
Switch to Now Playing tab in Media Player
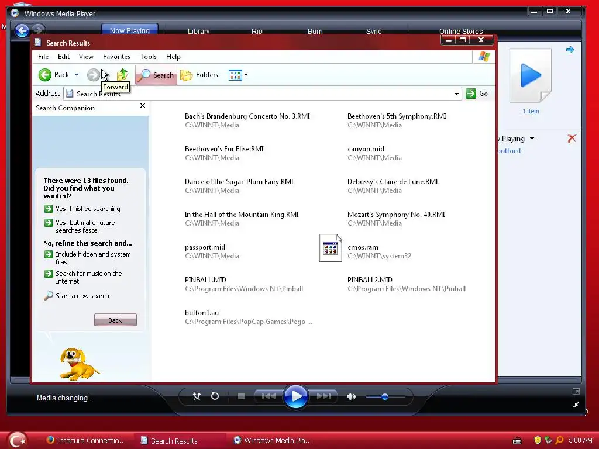[129, 30]
